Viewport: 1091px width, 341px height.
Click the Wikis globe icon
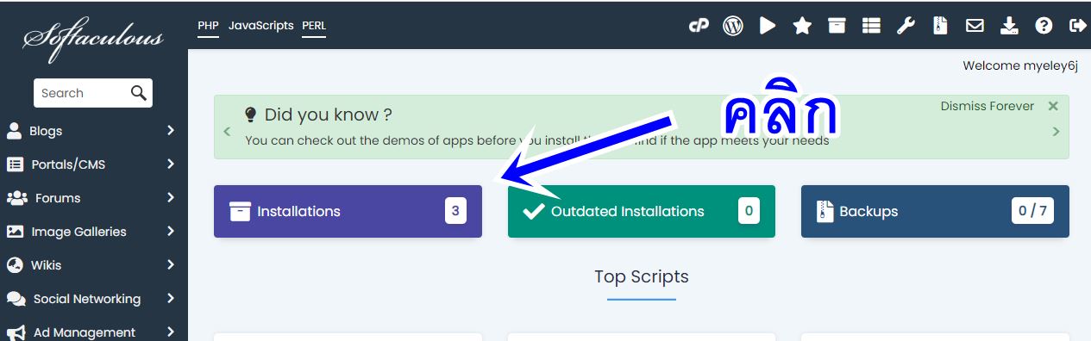[x=15, y=265]
